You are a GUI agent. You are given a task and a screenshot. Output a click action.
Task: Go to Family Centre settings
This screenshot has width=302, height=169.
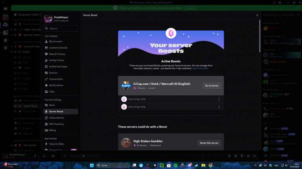coord(61,60)
